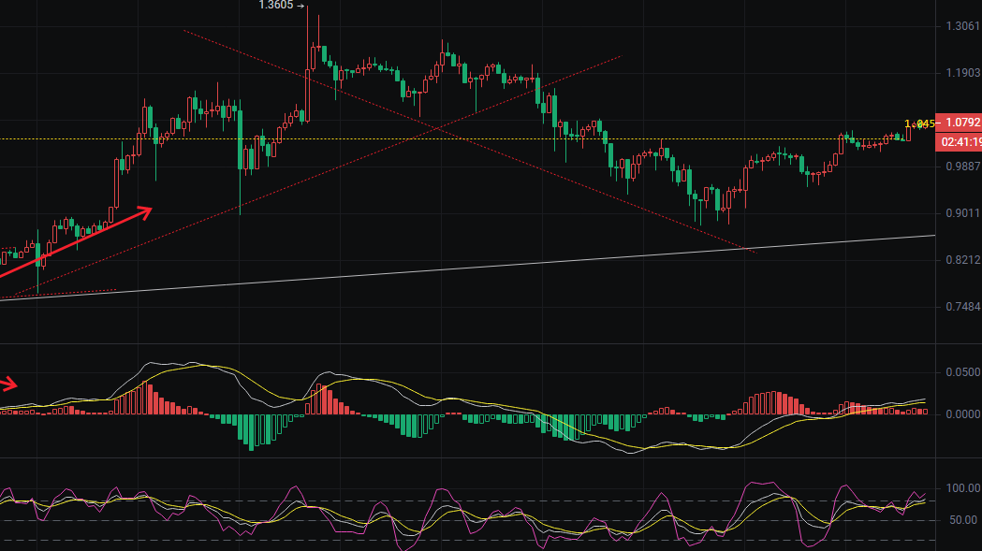Click the 0.9011 price axis label
This screenshot has height=551, width=982.
tap(963, 213)
